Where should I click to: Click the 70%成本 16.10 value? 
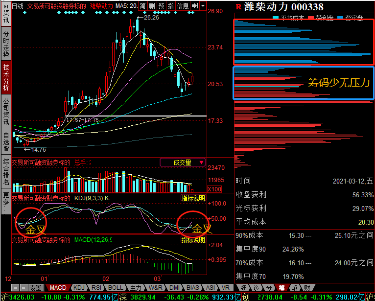tap(297, 263)
